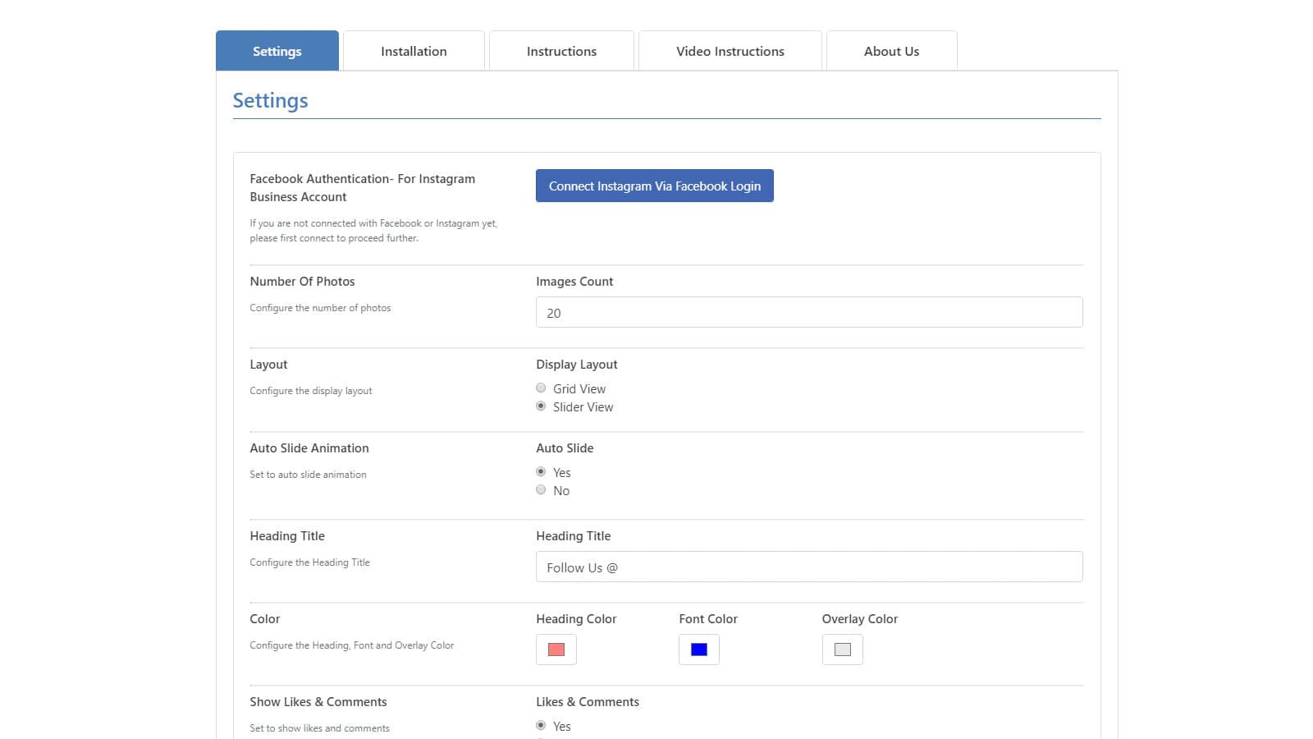Viewport: 1313px width, 739px height.
Task: Select the Grid View radio button
Action: click(541, 388)
